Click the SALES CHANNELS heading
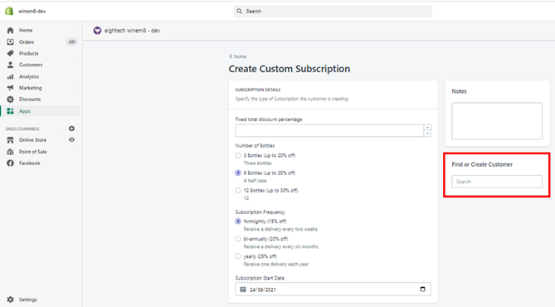The image size is (555, 307). click(x=22, y=129)
